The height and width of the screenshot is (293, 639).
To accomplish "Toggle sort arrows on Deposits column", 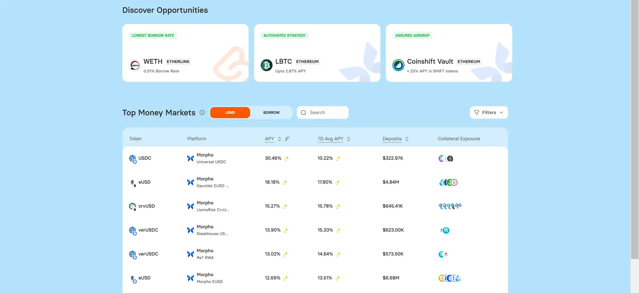I will tap(407, 139).
